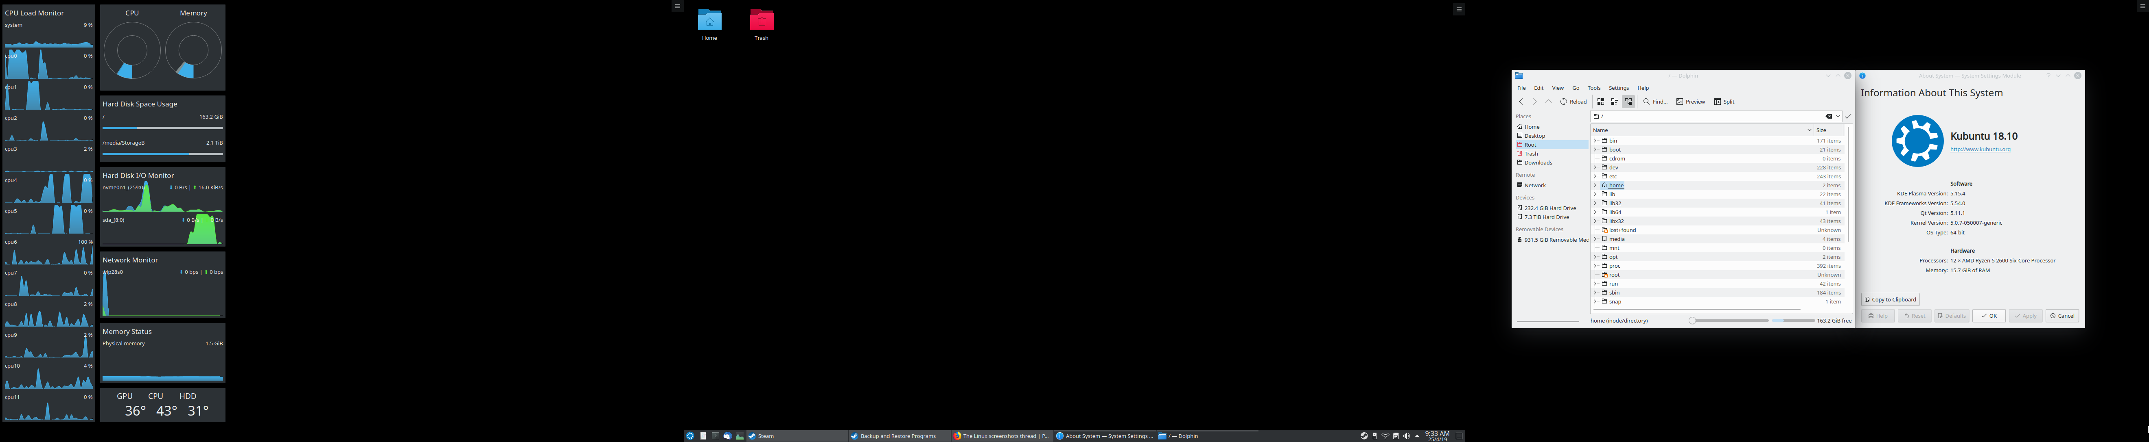Open the Edit menu in Dolphin

pyautogui.click(x=1538, y=88)
